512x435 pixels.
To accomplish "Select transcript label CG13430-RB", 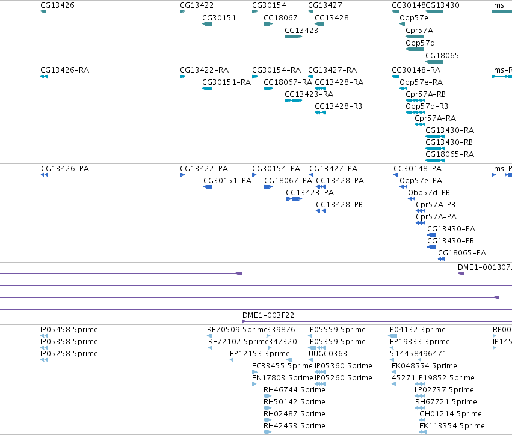I will coord(449,142).
